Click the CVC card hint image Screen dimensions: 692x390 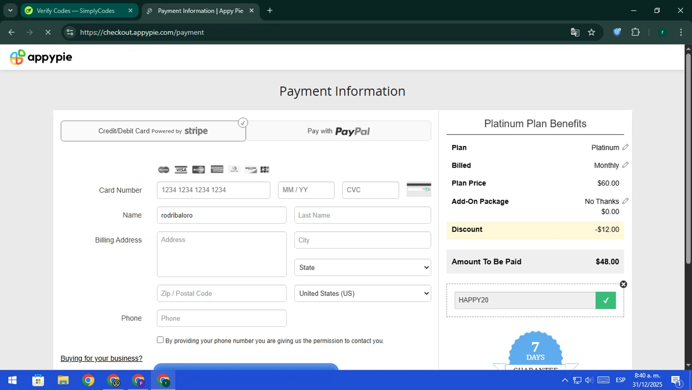coord(419,189)
